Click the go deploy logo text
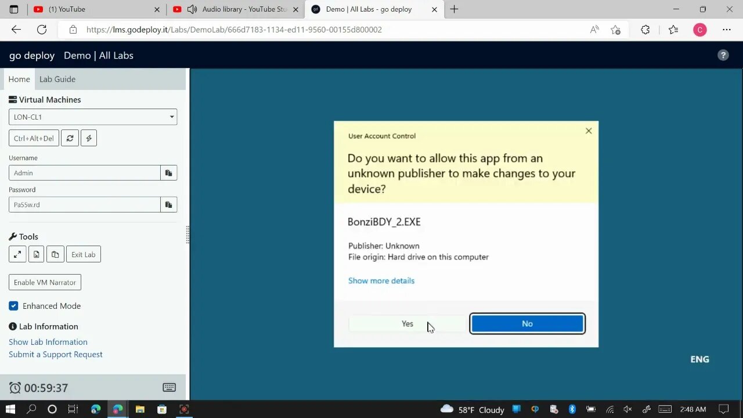Screen dimensions: 743x418 (32, 55)
